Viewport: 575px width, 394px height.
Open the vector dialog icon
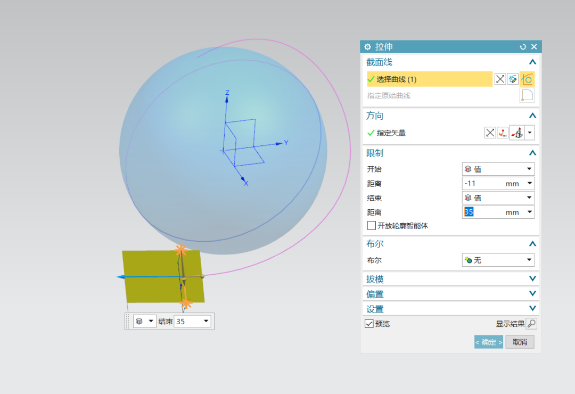502,132
